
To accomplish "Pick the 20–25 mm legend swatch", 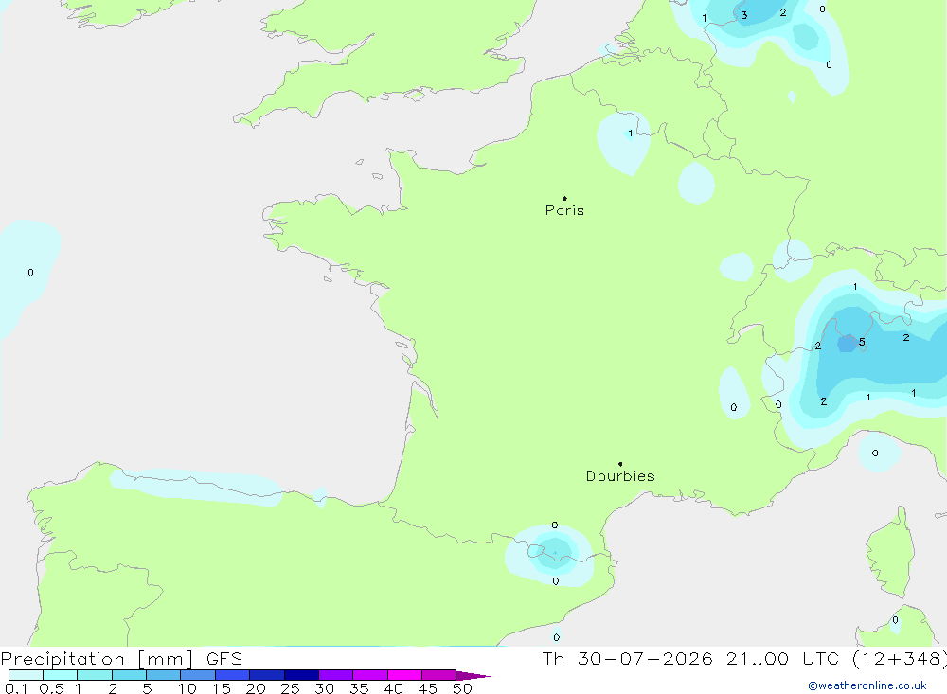I will [267, 675].
